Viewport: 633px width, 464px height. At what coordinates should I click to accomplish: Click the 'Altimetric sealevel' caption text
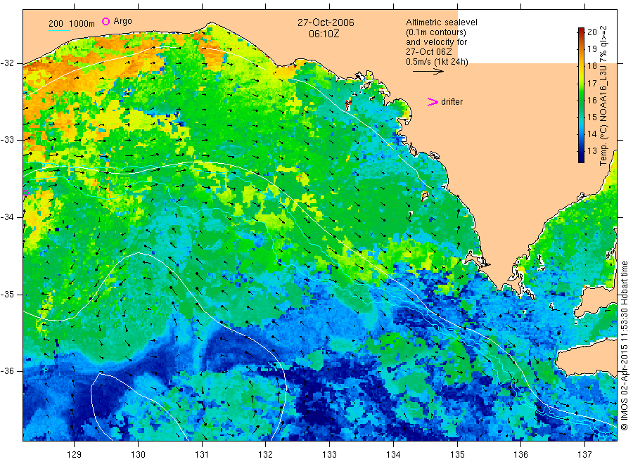click(x=441, y=22)
